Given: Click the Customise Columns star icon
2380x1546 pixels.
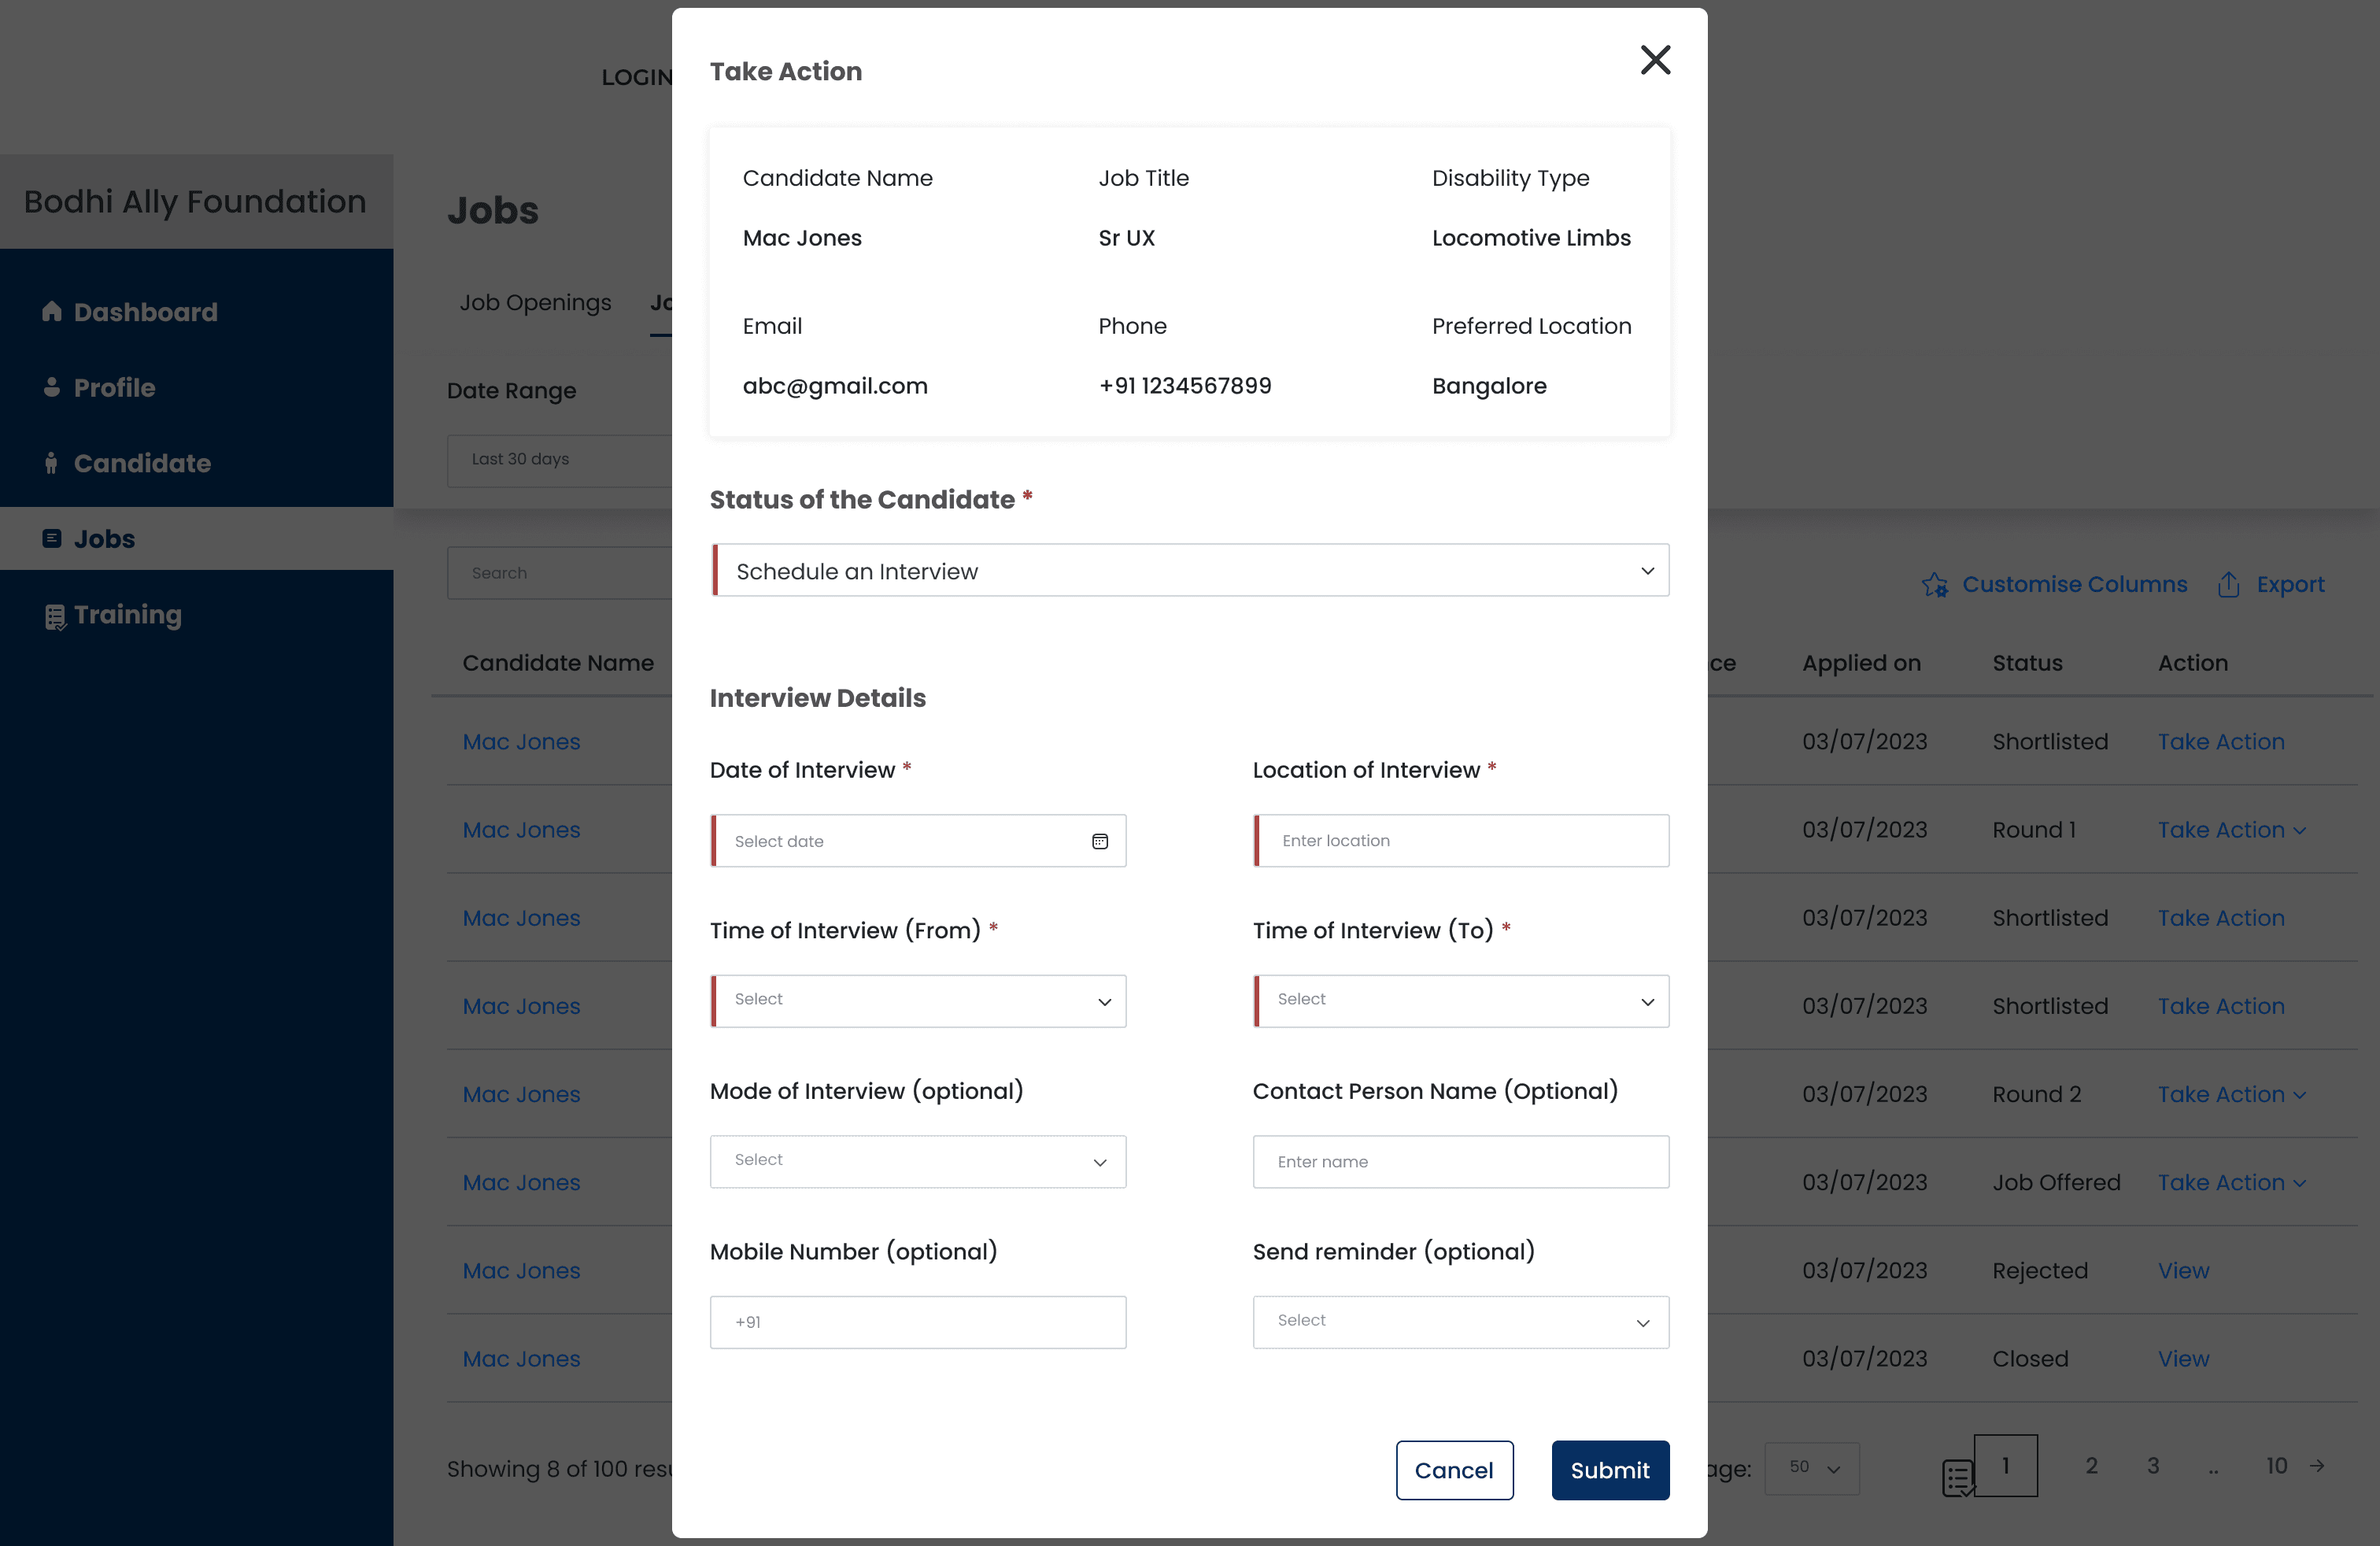Looking at the screenshot, I should coord(1934,585).
